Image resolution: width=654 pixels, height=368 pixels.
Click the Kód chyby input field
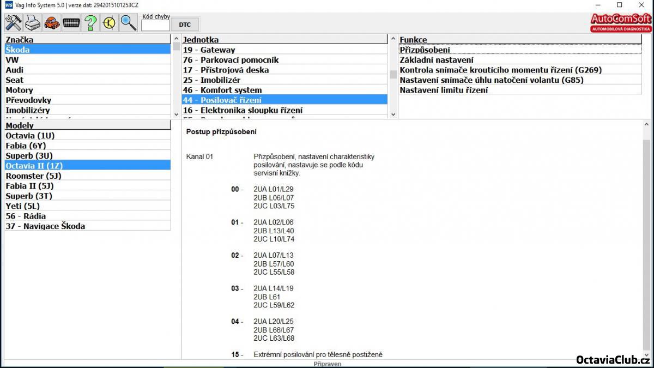(155, 25)
